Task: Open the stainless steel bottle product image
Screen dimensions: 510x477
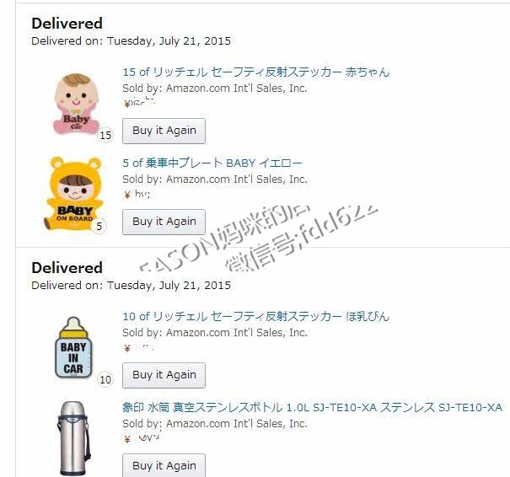Action: coord(73,438)
